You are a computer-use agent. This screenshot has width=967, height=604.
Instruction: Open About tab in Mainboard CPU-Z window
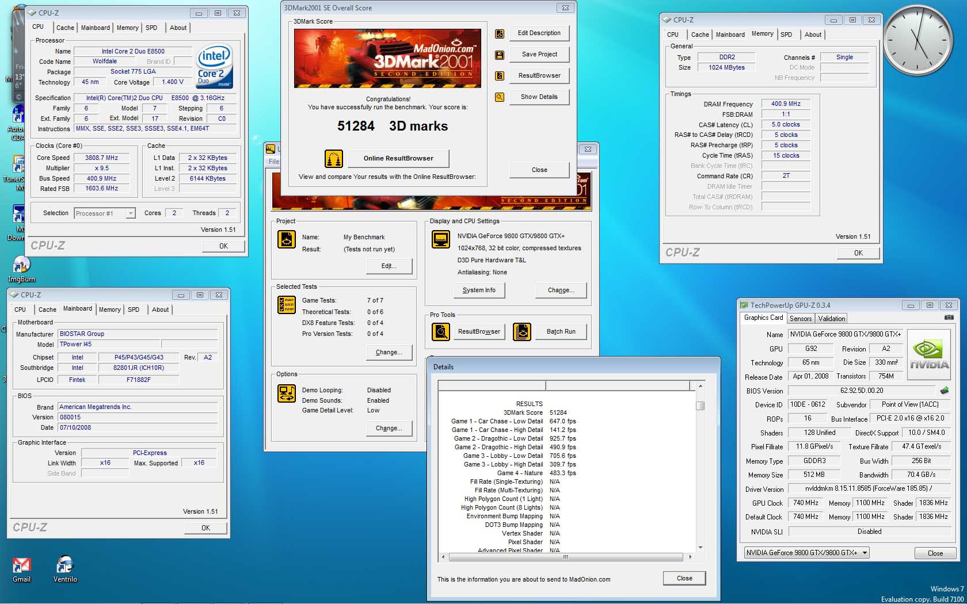tap(161, 309)
